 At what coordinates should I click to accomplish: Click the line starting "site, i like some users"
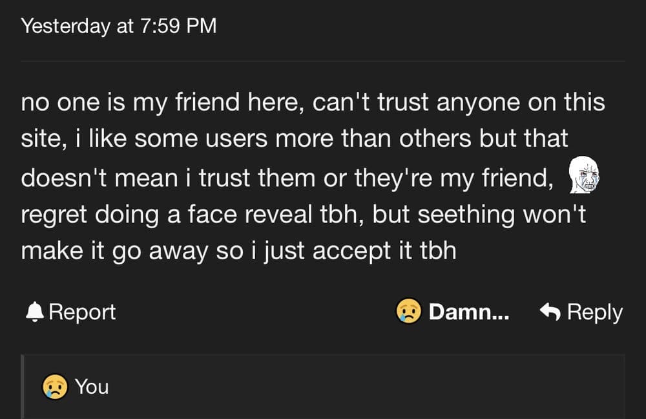(x=295, y=138)
